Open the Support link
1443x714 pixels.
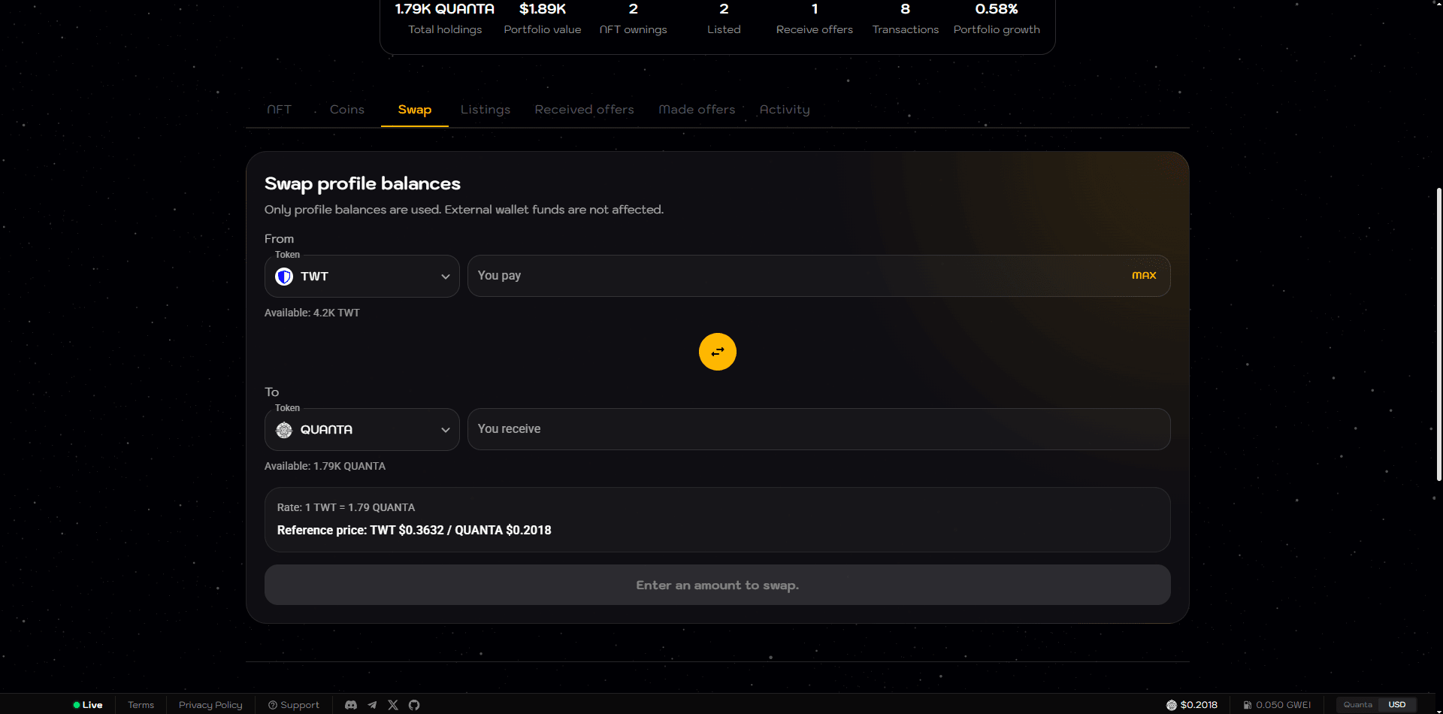pos(294,705)
